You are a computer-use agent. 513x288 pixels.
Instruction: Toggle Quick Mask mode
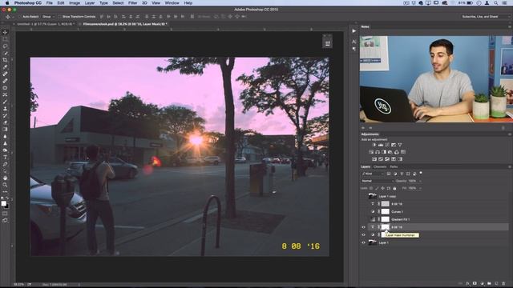(5, 214)
